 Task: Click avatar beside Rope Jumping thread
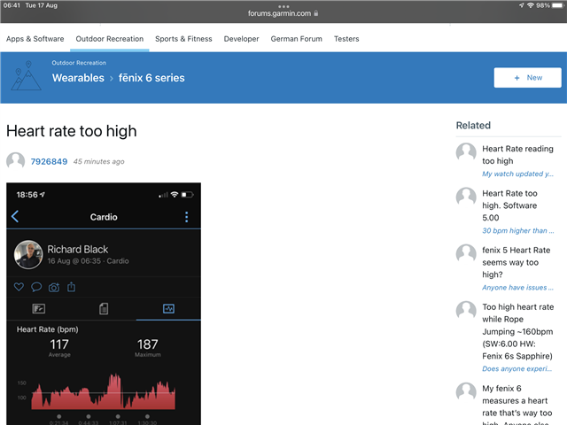click(x=466, y=310)
